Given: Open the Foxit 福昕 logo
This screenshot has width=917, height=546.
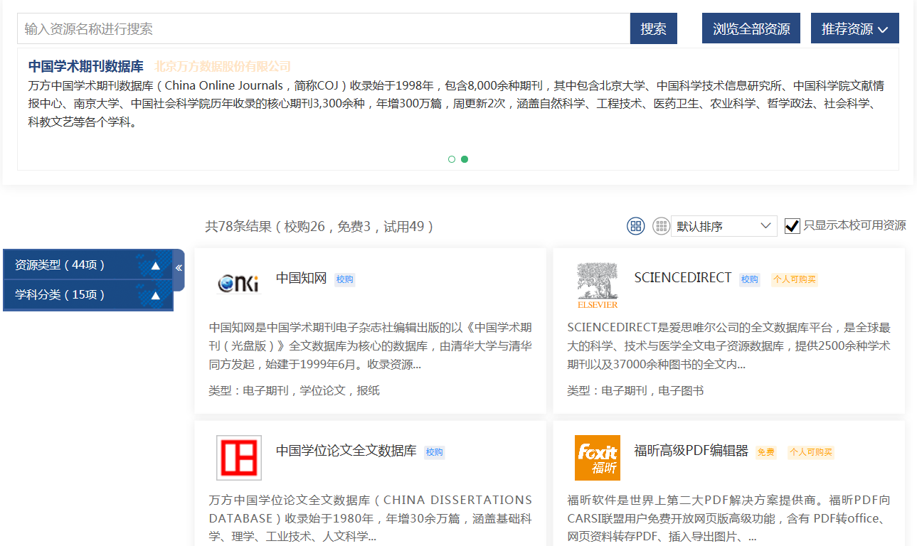Looking at the screenshot, I should (598, 458).
